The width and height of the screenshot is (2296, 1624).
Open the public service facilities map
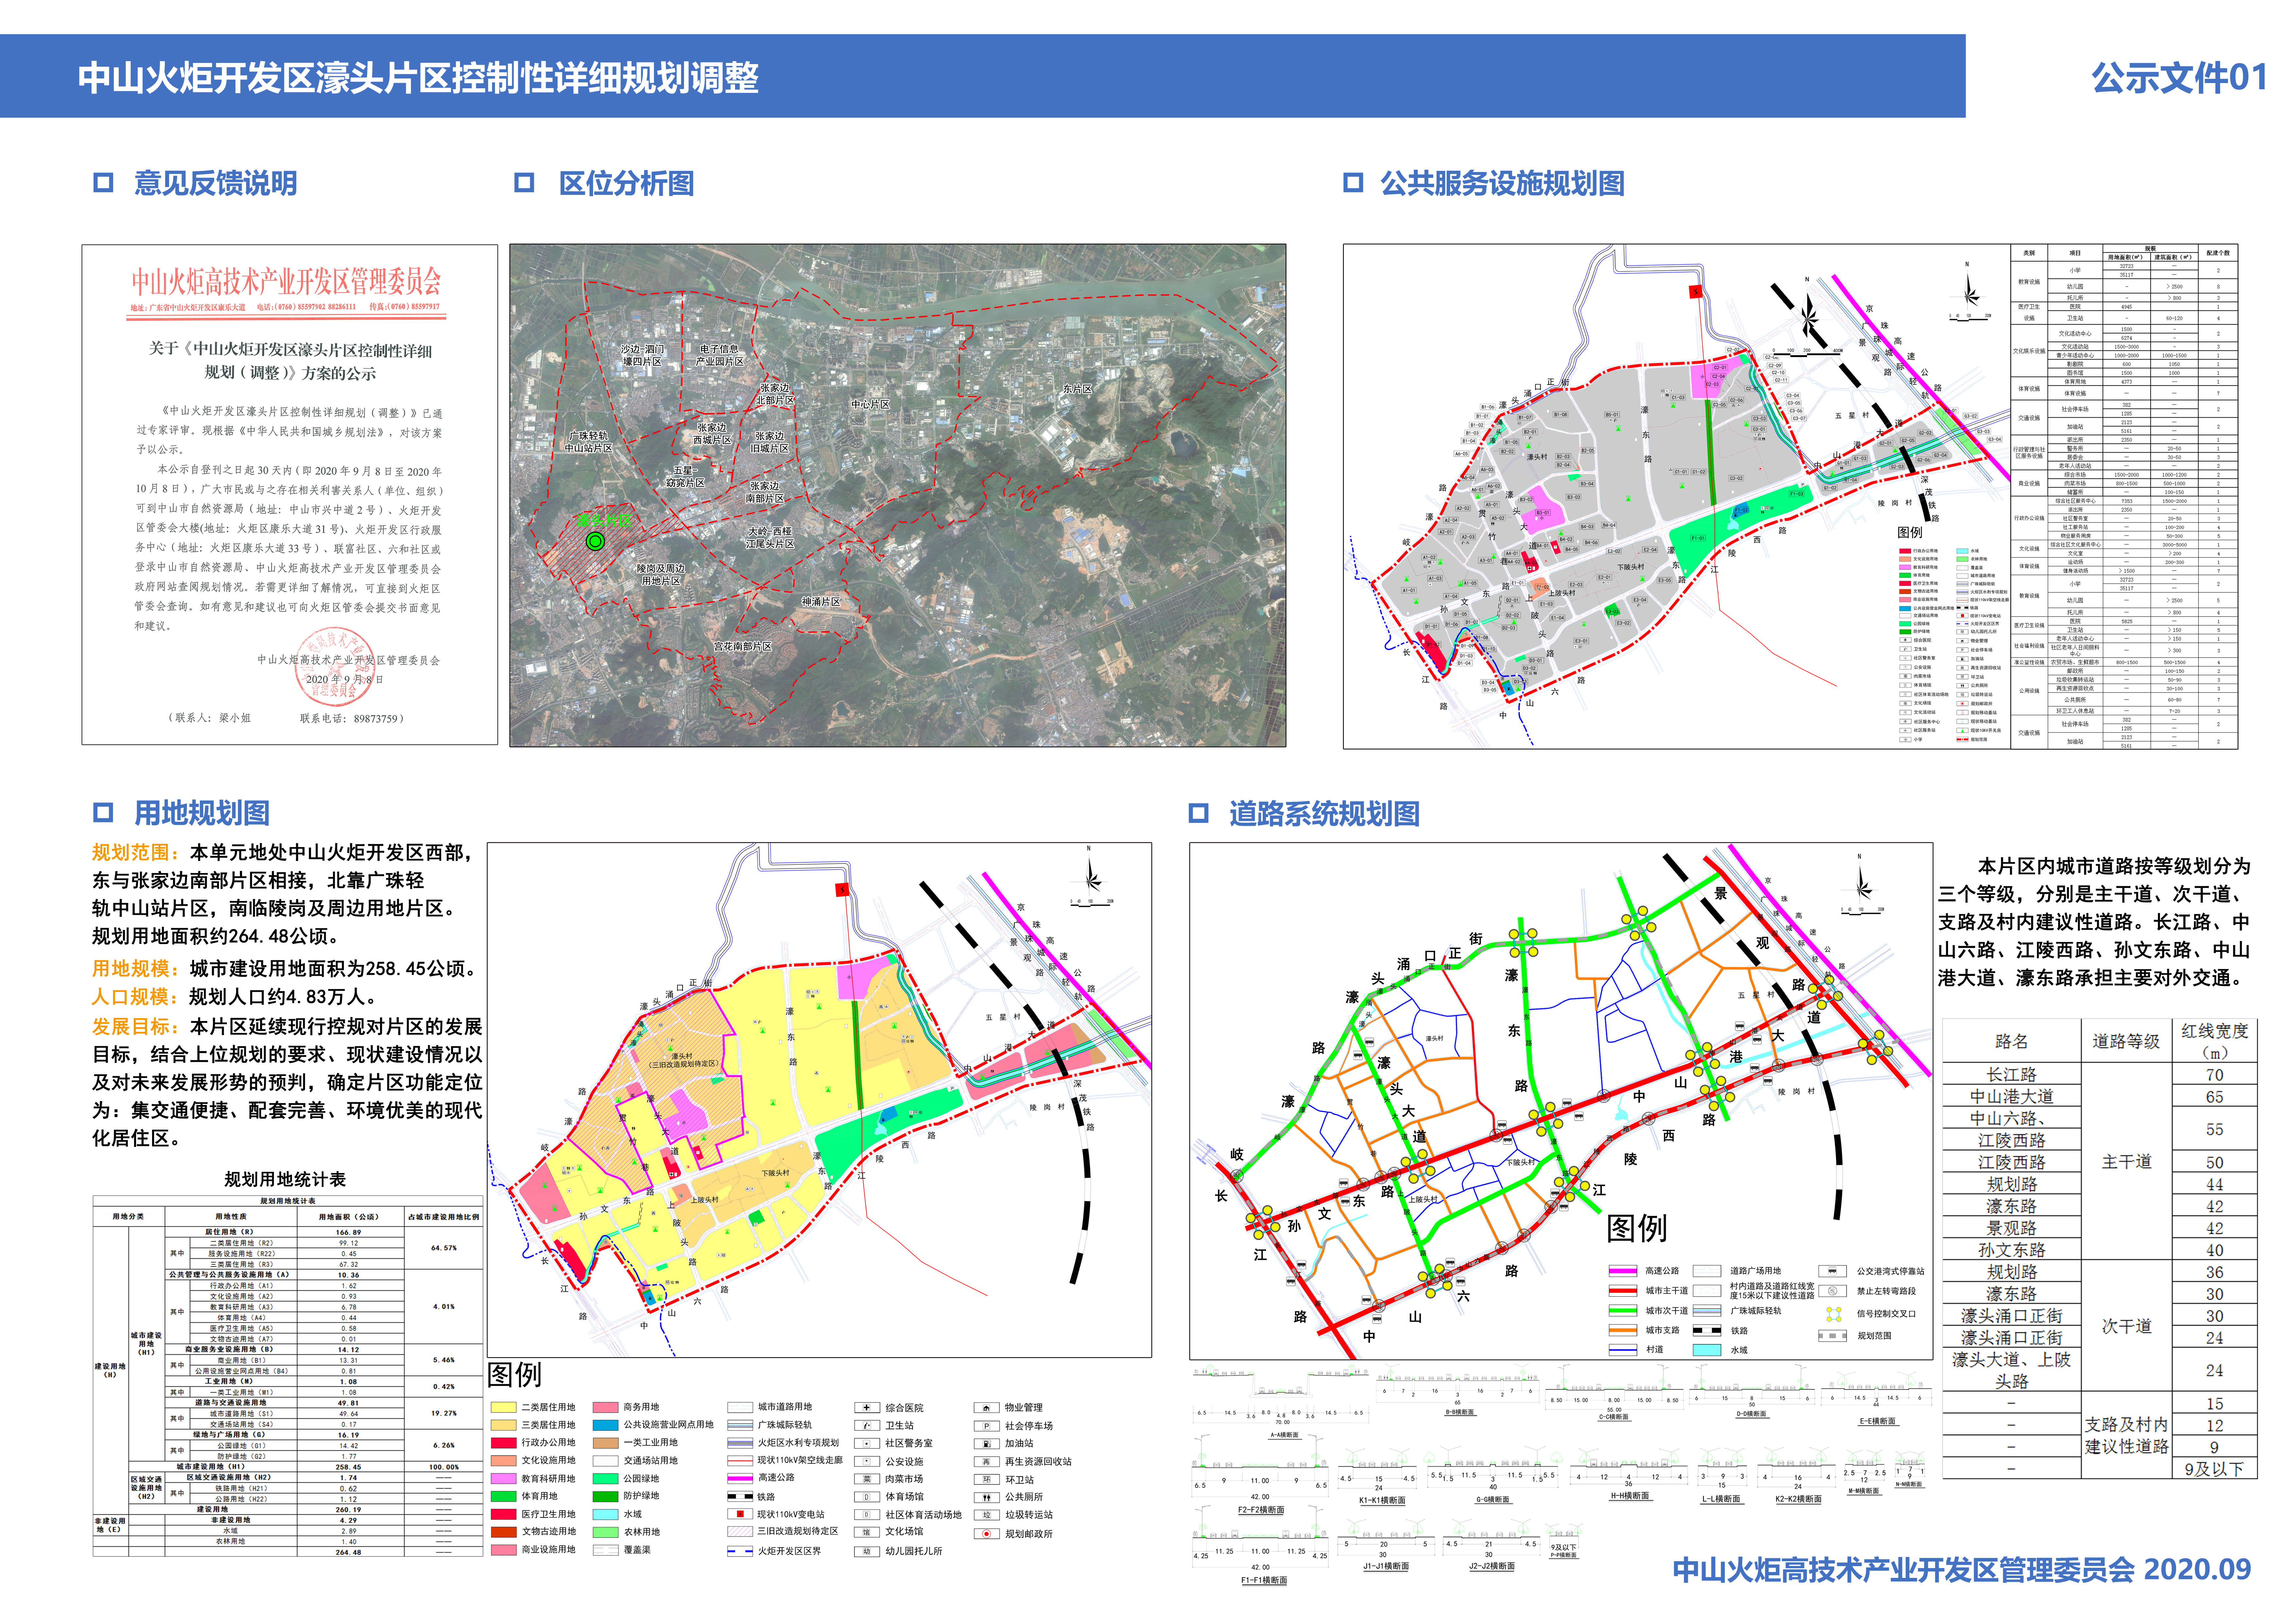click(x=1790, y=496)
